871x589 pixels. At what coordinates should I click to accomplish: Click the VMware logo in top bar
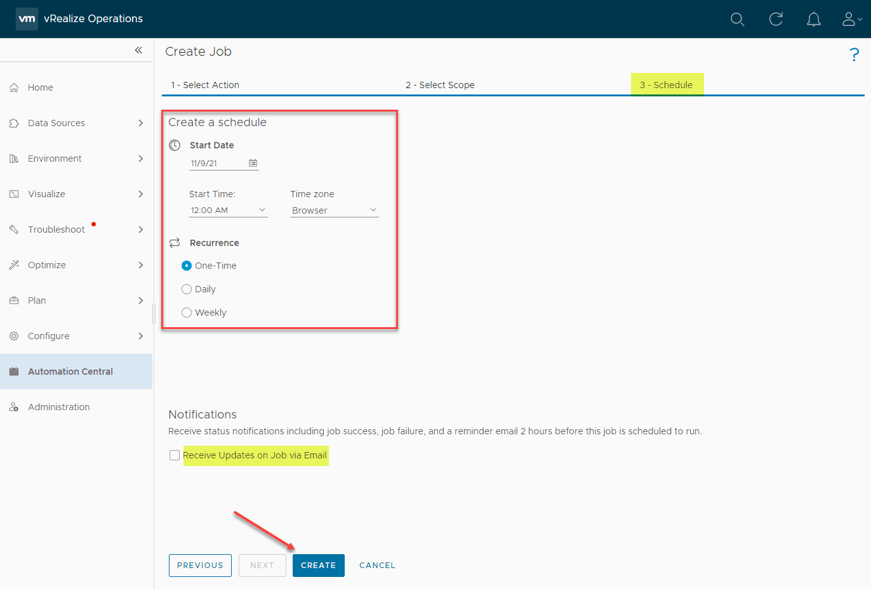pyautogui.click(x=27, y=19)
